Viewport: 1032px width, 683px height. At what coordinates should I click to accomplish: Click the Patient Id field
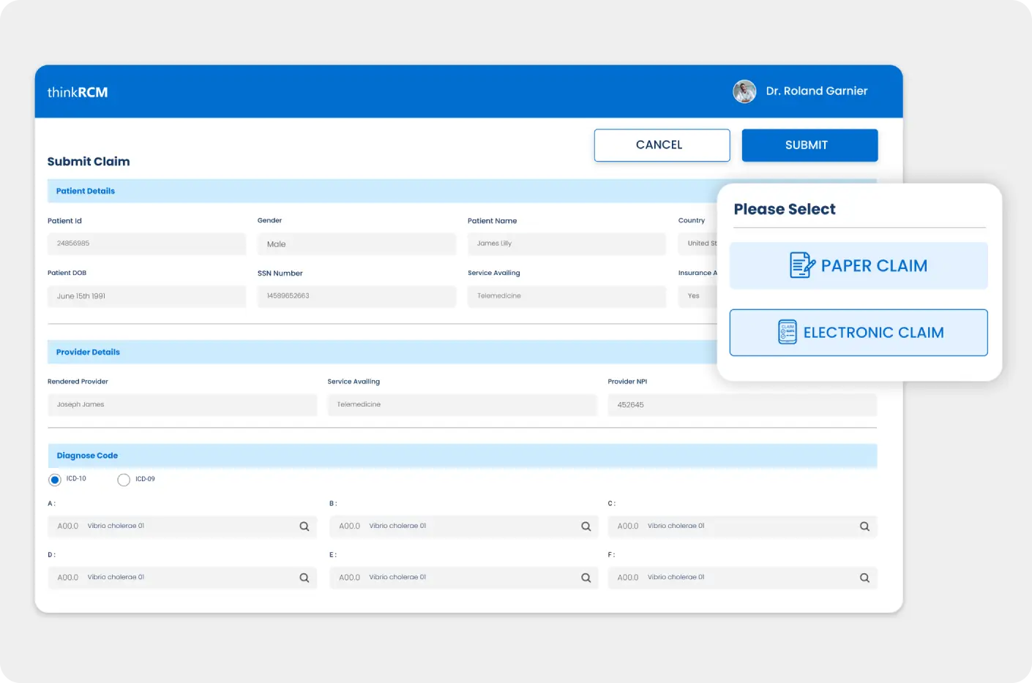tap(146, 244)
